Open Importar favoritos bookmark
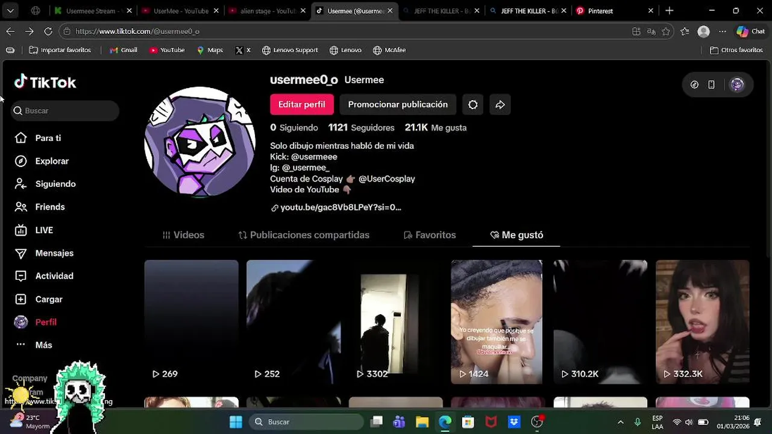The height and width of the screenshot is (434, 772). [60, 50]
